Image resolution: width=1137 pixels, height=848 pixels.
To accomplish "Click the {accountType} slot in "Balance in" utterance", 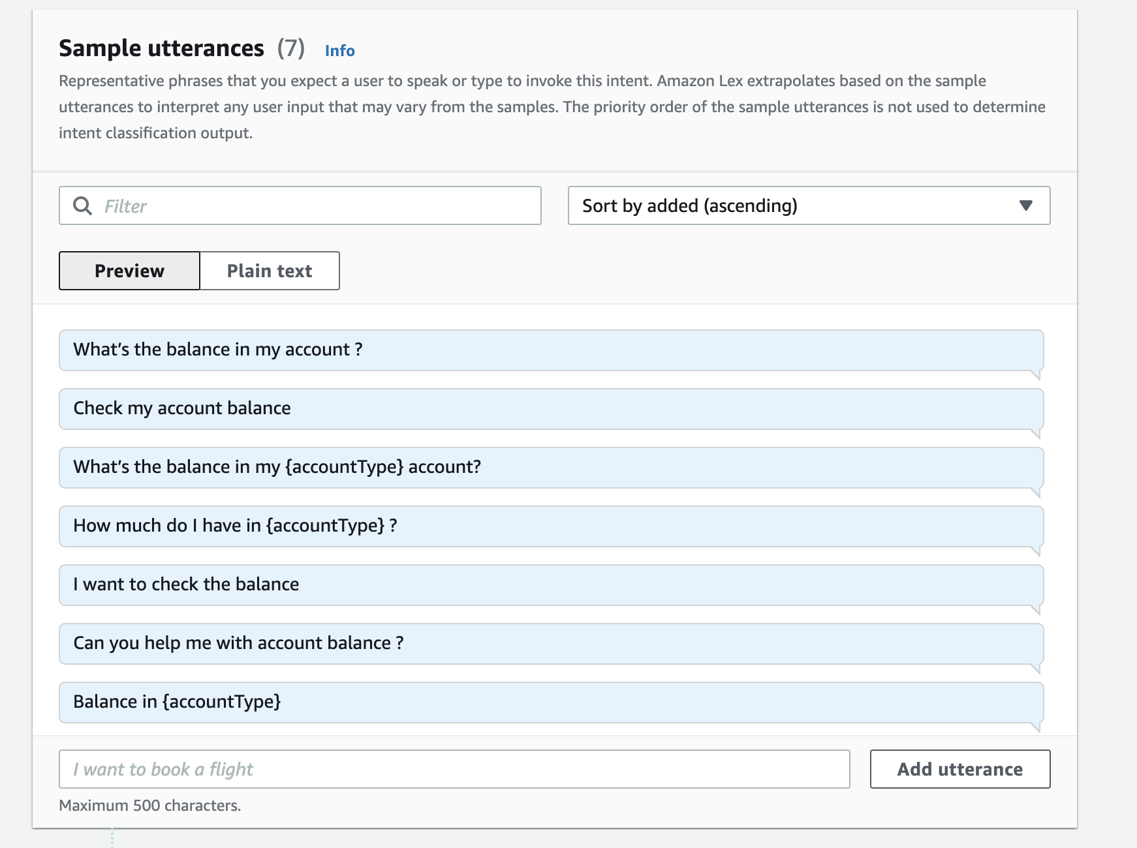I will click(222, 702).
